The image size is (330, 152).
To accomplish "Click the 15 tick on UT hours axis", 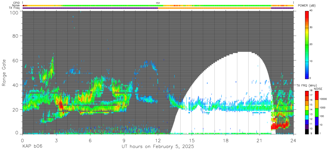I will point(192,140).
